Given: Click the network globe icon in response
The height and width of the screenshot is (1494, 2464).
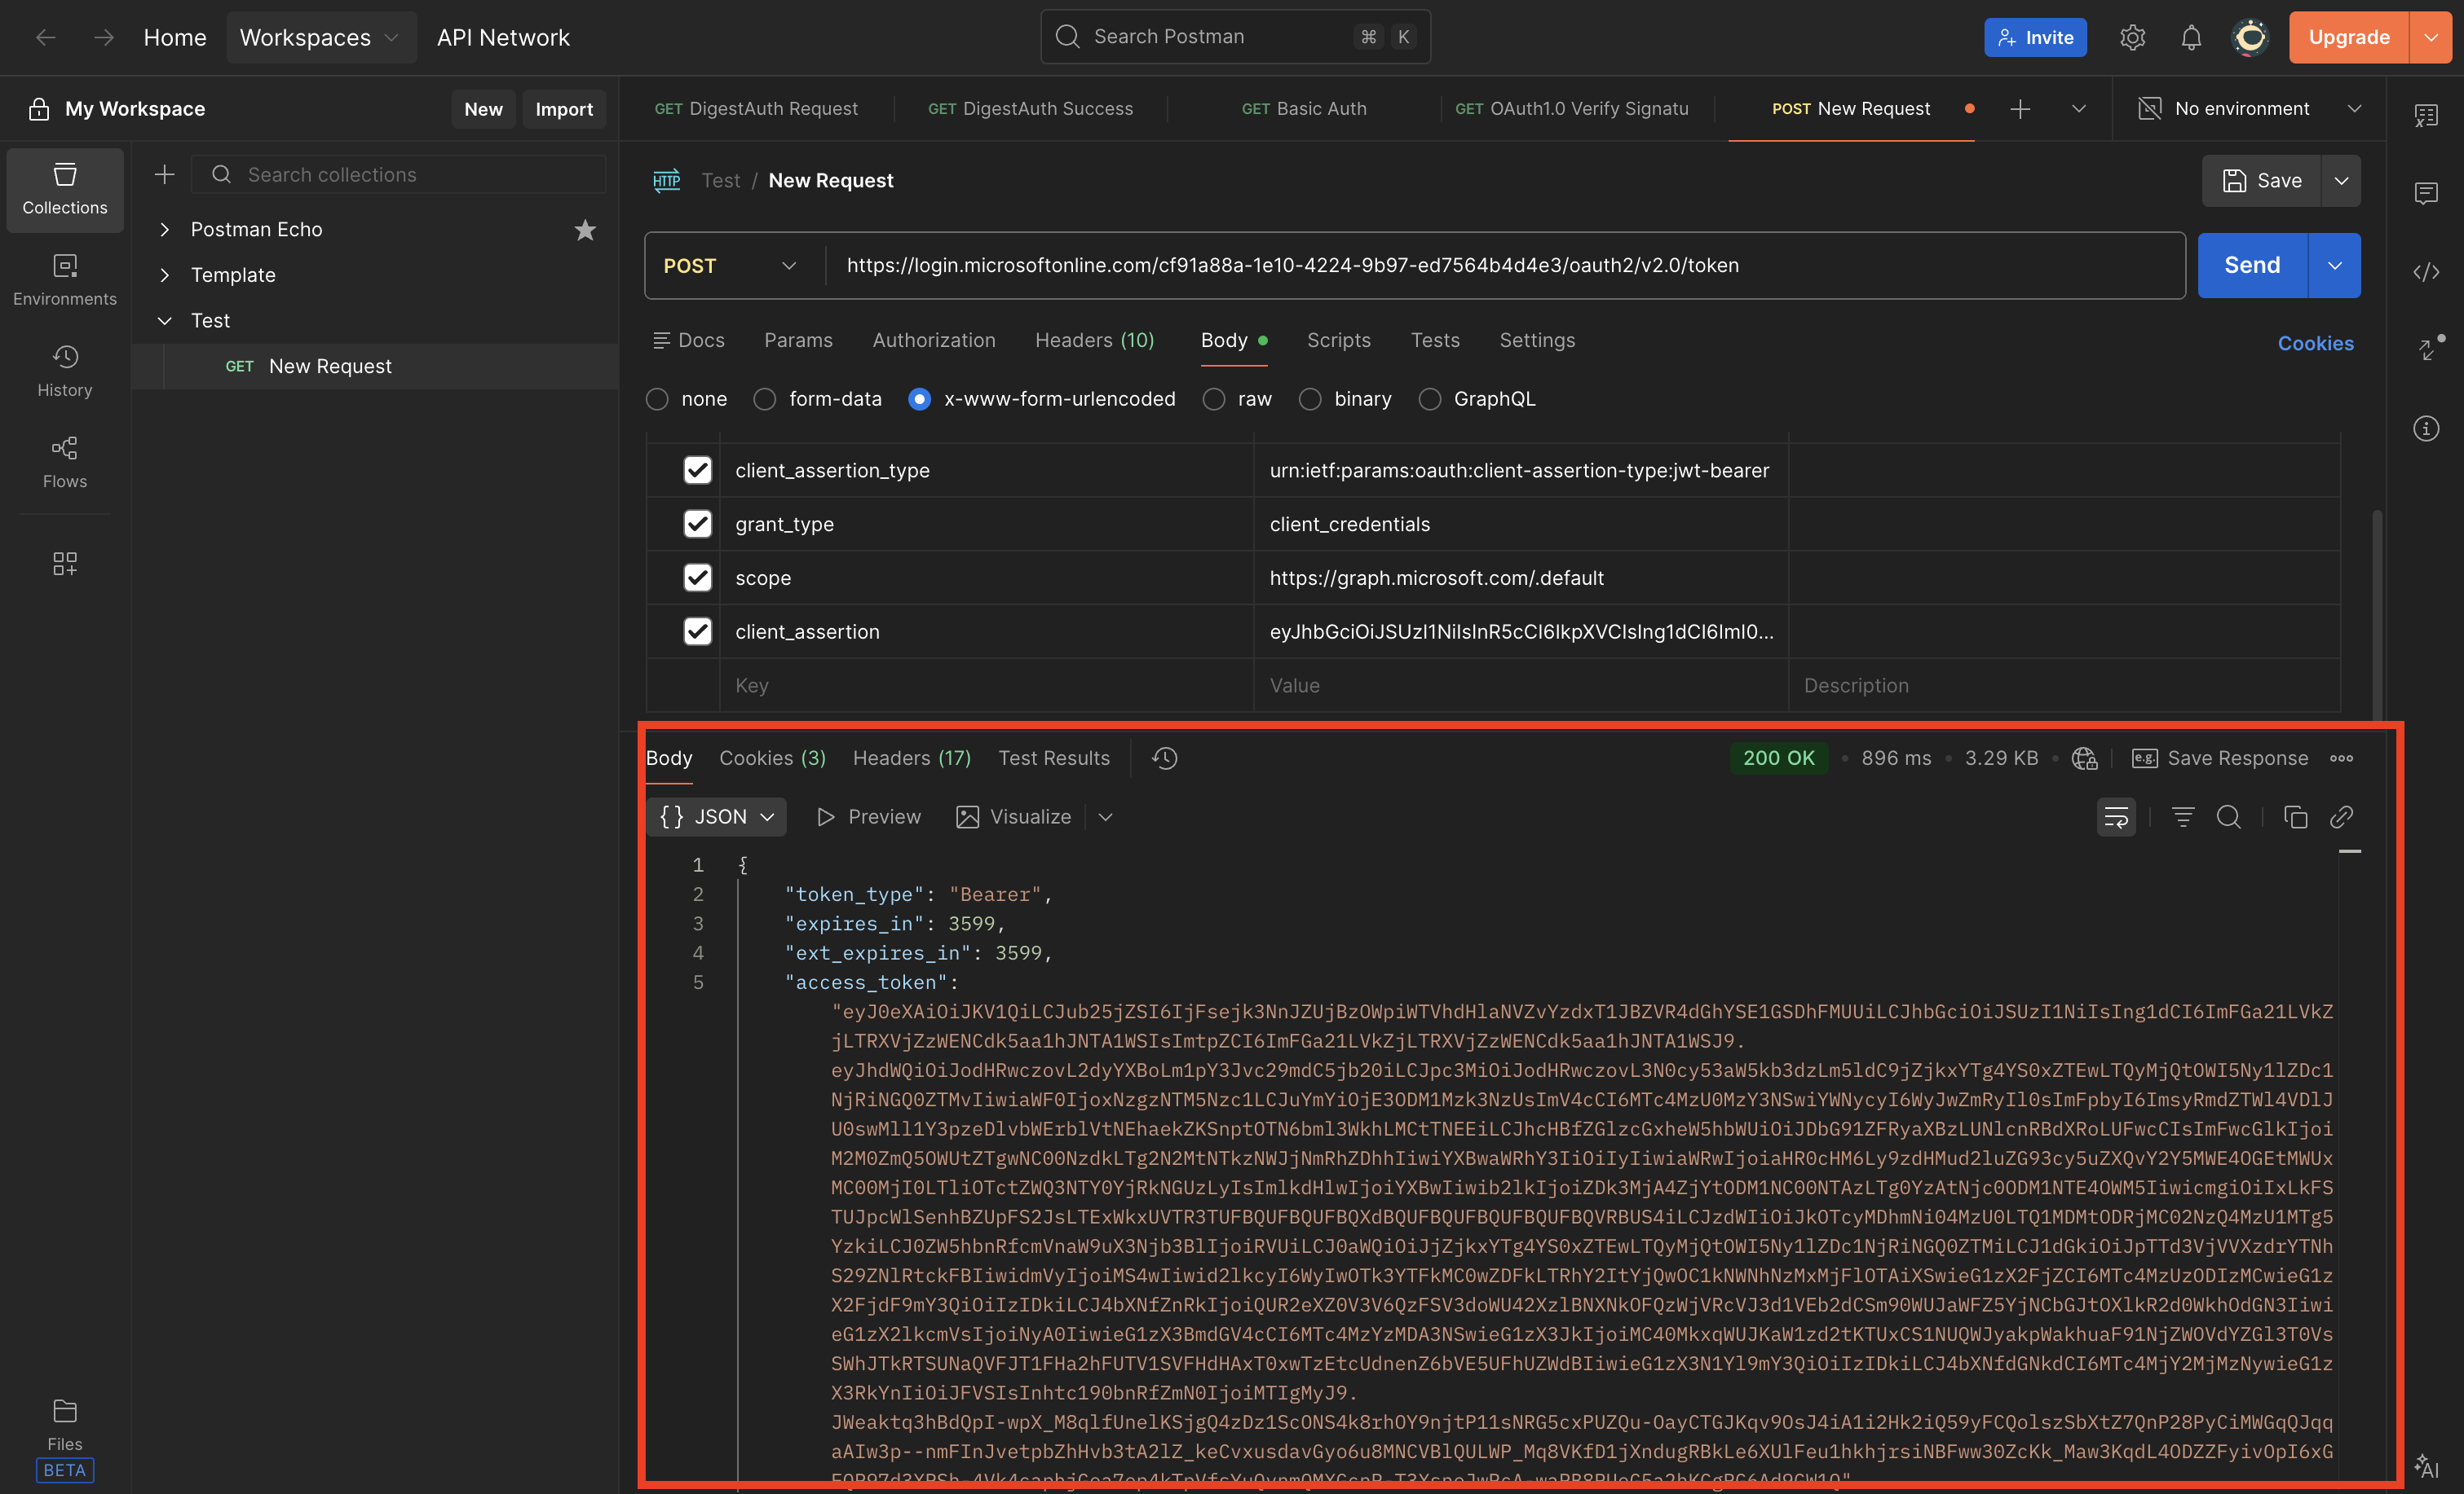Looking at the screenshot, I should click(2084, 758).
